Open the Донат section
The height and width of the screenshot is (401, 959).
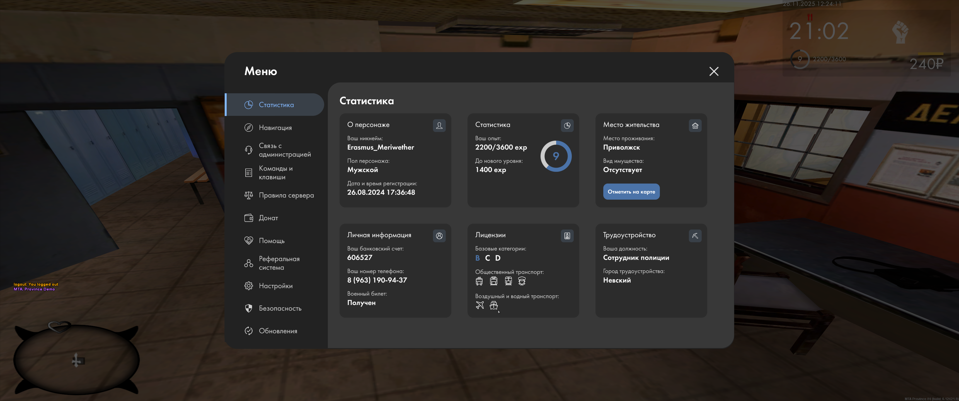268,218
